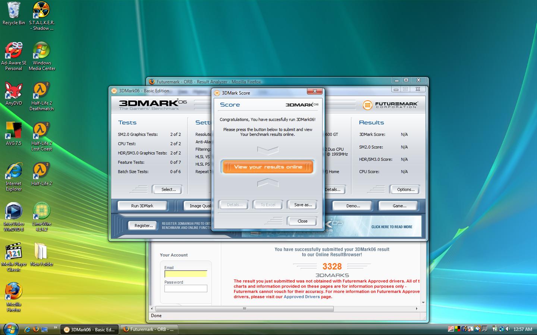Select the AVG 7.5 desktop icon
This screenshot has width=537, height=335.
pyautogui.click(x=14, y=134)
